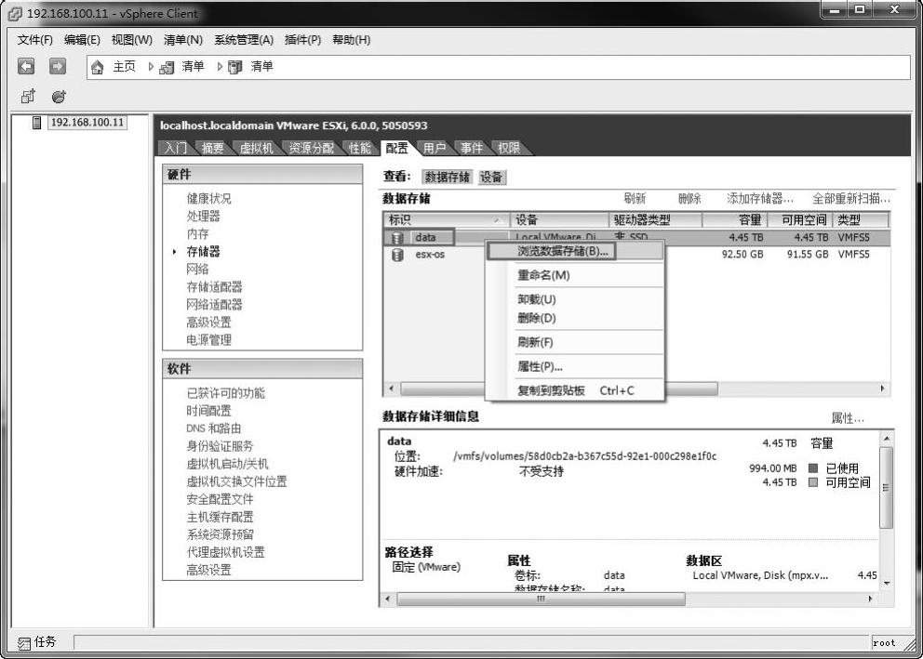This screenshot has height=659, width=923.
Task: Click the forward navigation arrow icon
Action: [58, 67]
